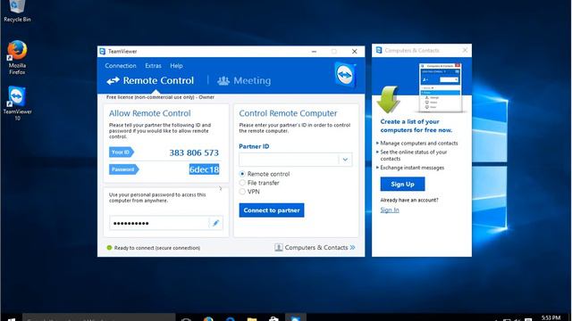
Task: Switch to the Remote Control tab
Action: 150,80
